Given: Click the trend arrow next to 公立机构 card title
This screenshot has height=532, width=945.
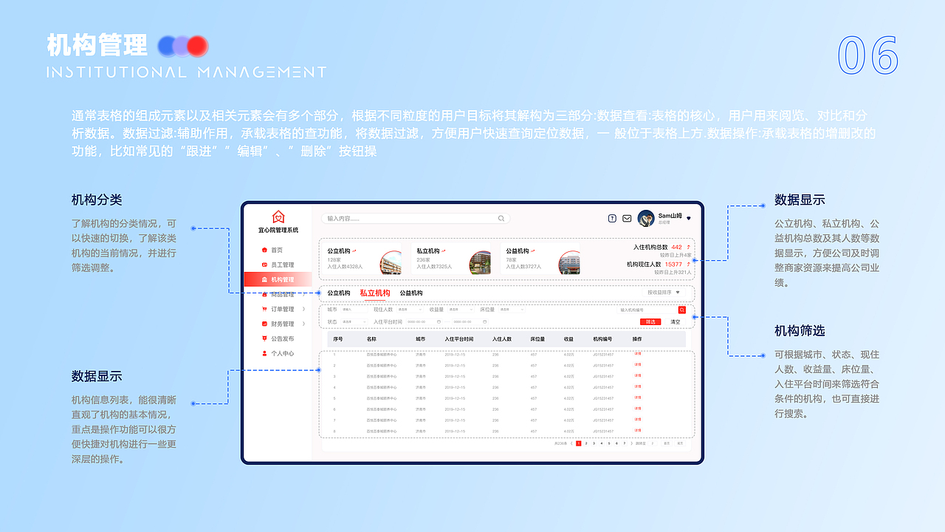Looking at the screenshot, I should (354, 251).
